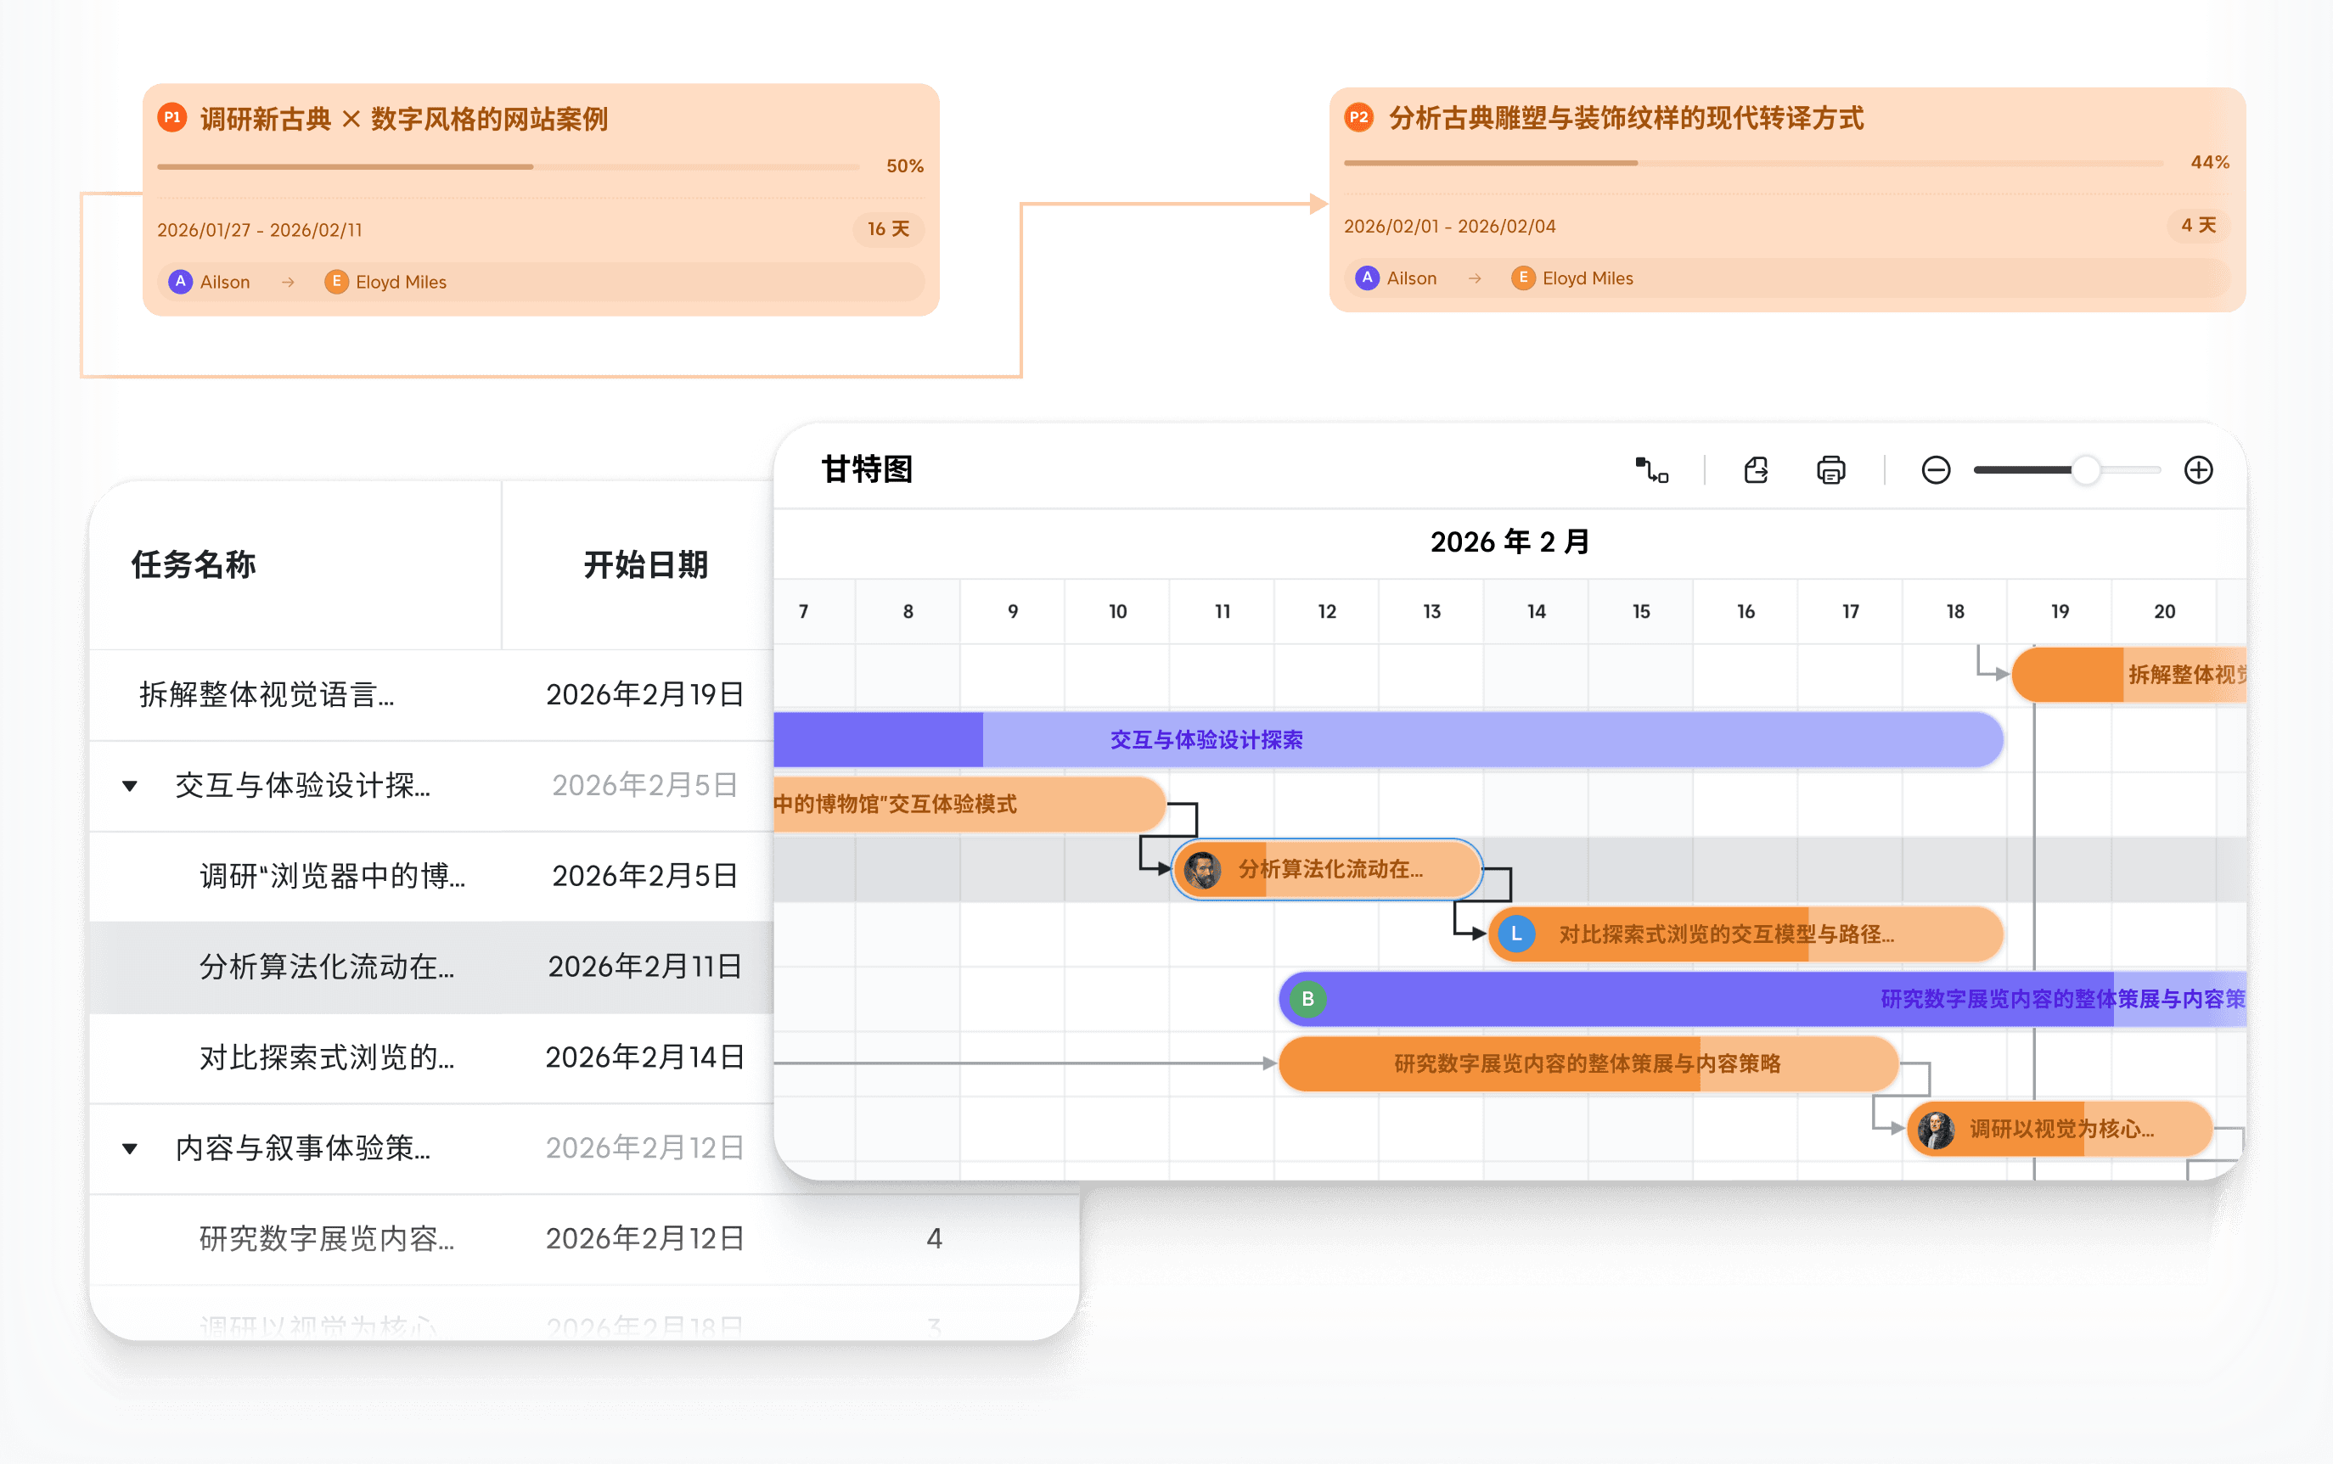Click the B badge on the purple summary bar
Image resolution: width=2333 pixels, height=1464 pixels.
(1307, 998)
